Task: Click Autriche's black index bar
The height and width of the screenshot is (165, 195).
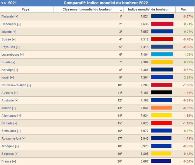Action: 162,92
